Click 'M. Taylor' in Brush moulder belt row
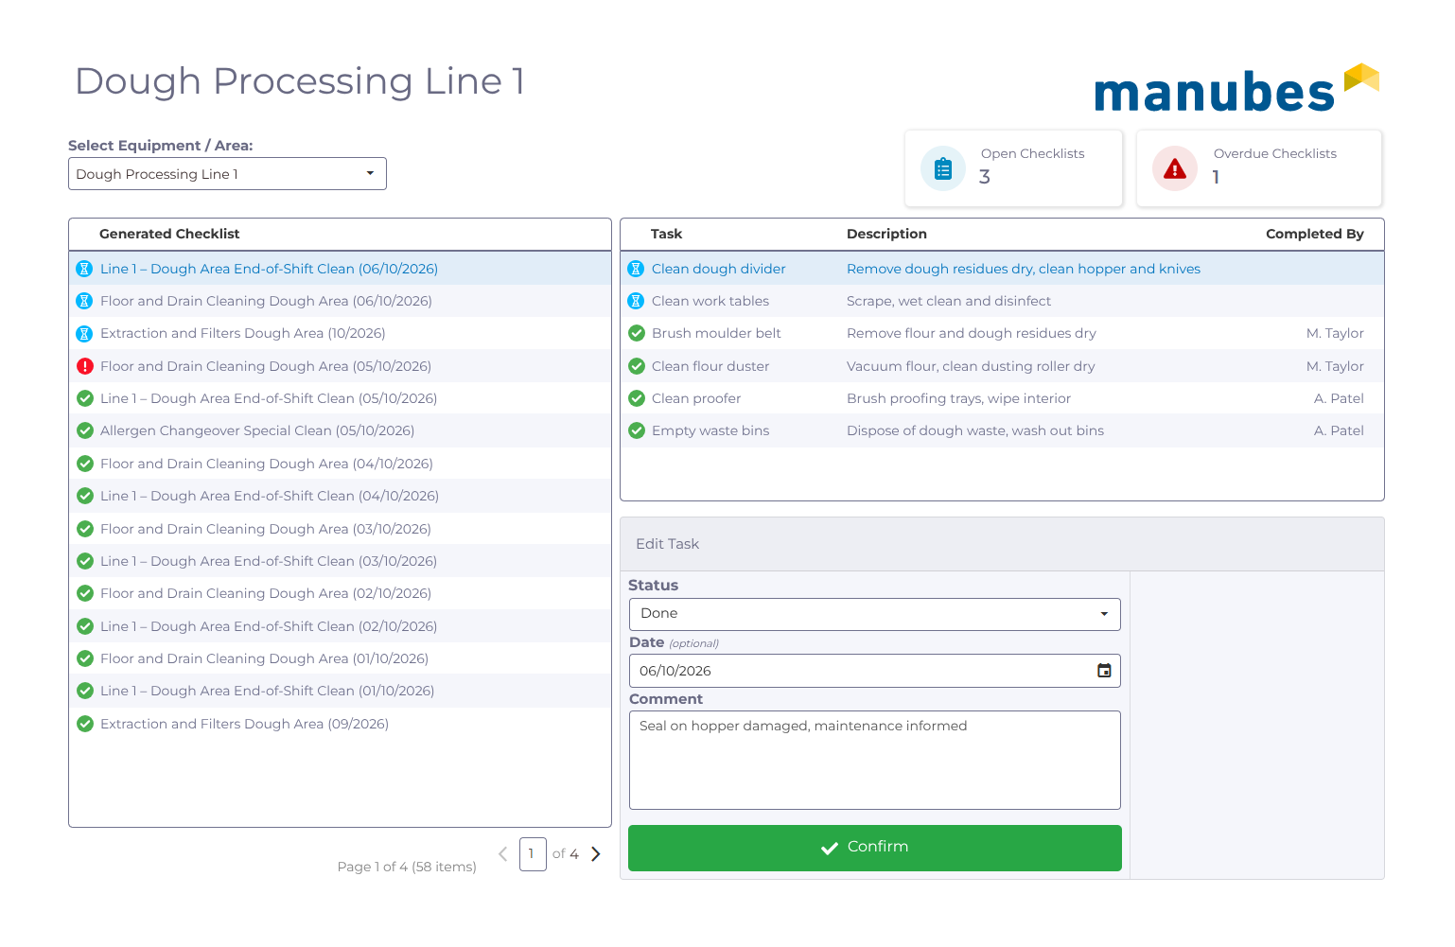The image size is (1455, 947). (x=1335, y=333)
